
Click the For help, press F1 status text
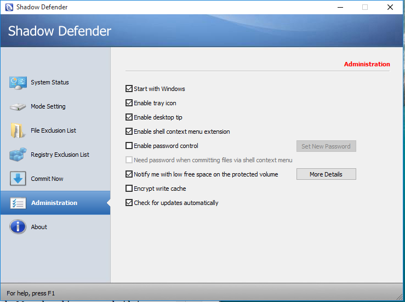[x=31, y=293]
